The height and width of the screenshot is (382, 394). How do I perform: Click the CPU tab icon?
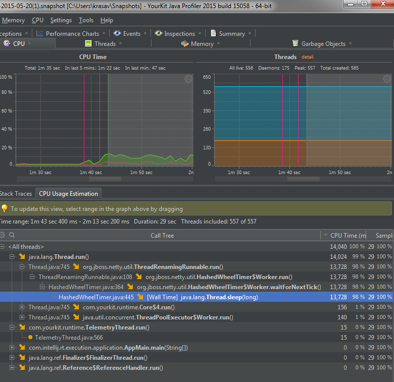7,43
